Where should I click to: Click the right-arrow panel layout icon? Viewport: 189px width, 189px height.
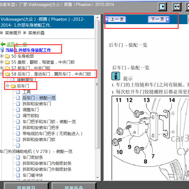(x=162, y=6)
